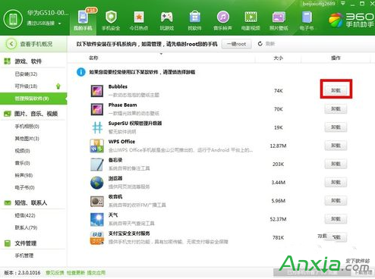Screen dimensions: 375x279
Task: Click the 360手机助手 logo
Action: pyautogui.click(x=351, y=20)
